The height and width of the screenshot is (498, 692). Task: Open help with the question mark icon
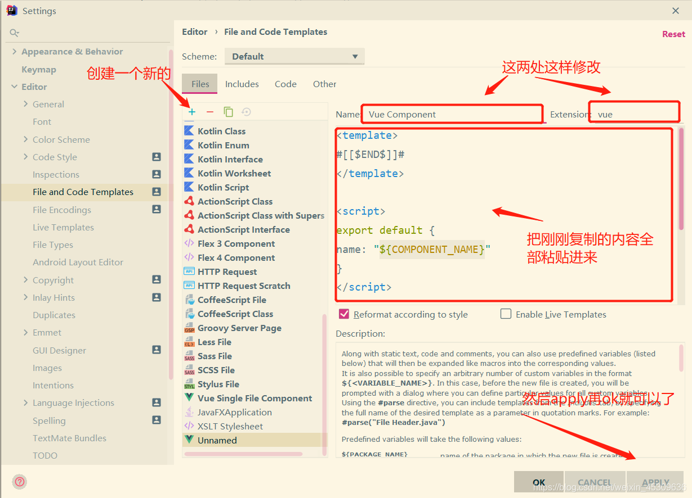20,482
